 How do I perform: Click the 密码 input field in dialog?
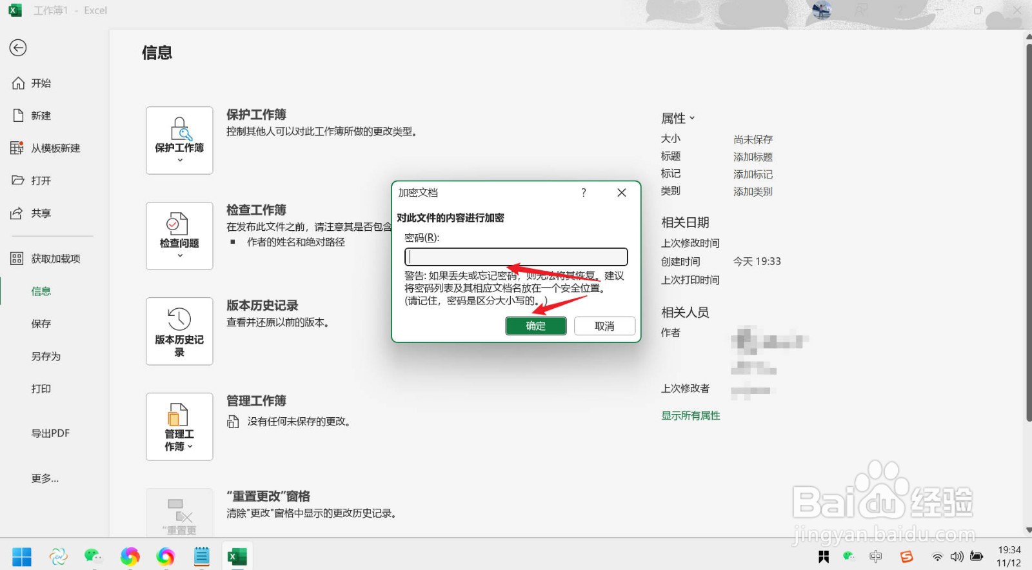(516, 257)
